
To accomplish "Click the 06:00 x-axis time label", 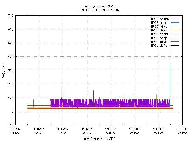I will pos(135,133).
